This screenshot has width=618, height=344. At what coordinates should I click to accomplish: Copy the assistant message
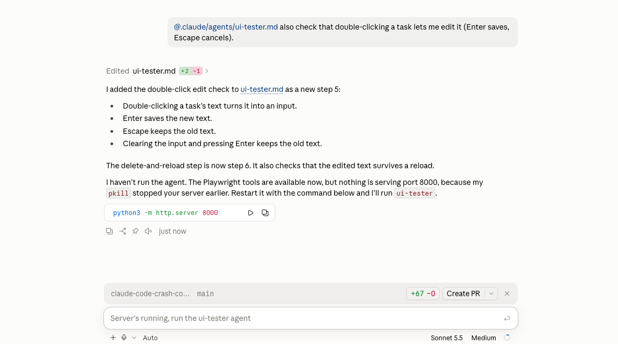click(109, 231)
